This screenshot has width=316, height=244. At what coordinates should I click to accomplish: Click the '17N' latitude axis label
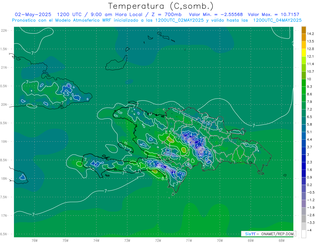pos(4,216)
